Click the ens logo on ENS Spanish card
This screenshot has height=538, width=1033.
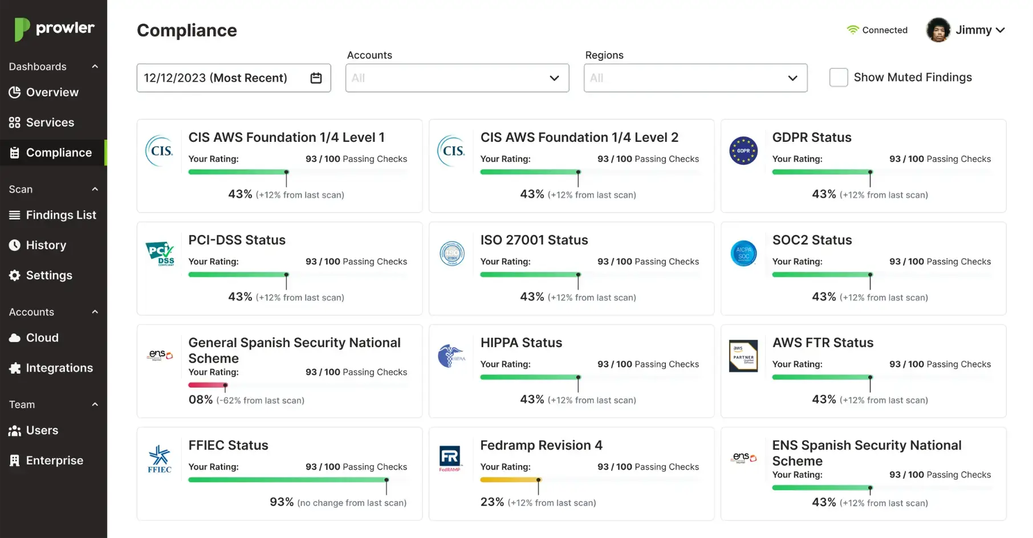743,458
